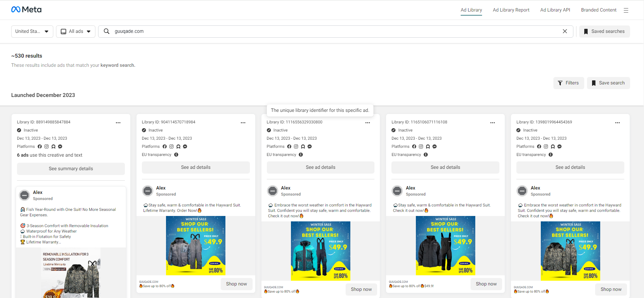Screen dimensions: 644x298
Task: Click the Save search button
Action: pyautogui.click(x=608, y=83)
